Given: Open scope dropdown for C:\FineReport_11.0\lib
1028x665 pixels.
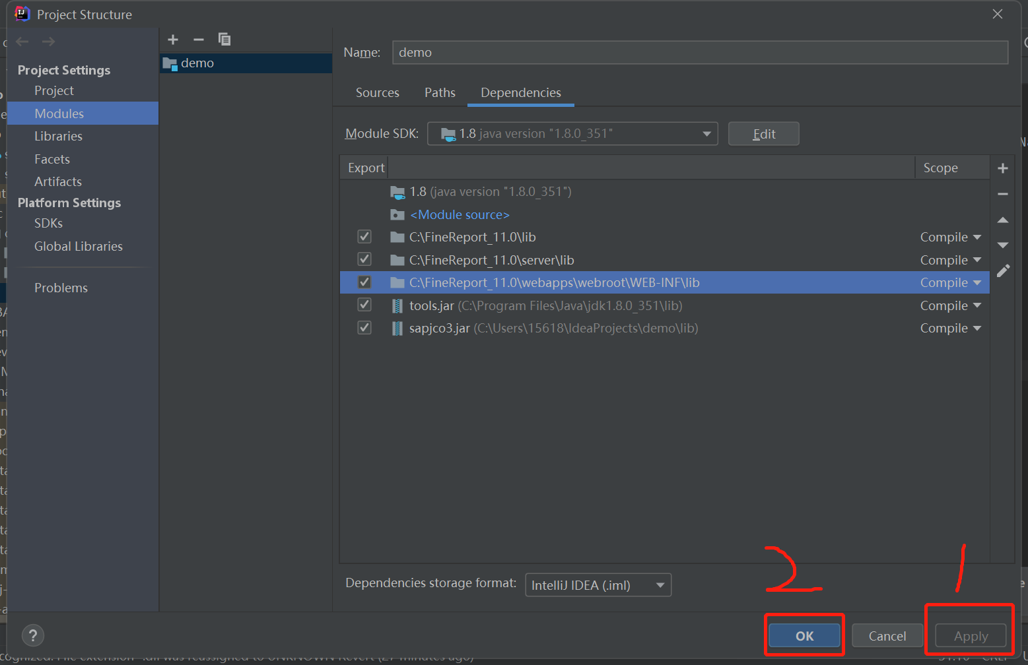Looking at the screenshot, I should (x=951, y=237).
